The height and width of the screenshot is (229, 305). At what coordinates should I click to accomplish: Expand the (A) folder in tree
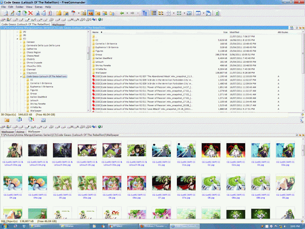(x=17, y=32)
